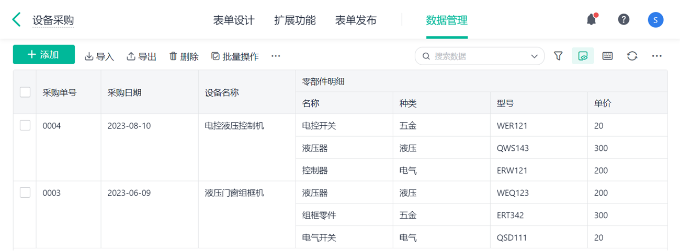Switch to the 扩展功能 tab
Image resolution: width=680 pixels, height=251 pixels.
click(x=295, y=20)
